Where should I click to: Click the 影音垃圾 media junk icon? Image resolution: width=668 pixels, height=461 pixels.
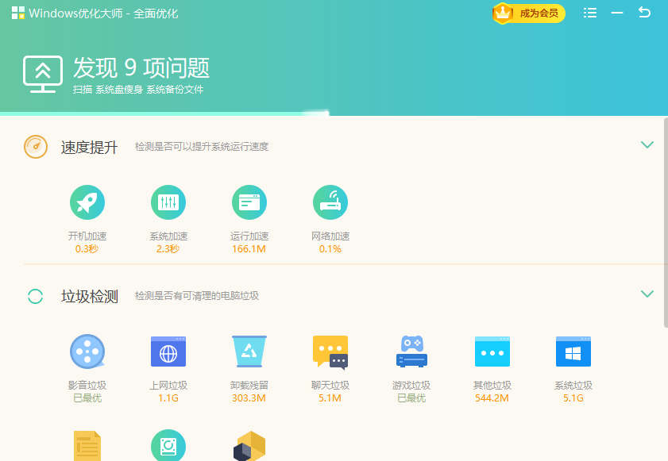tap(87, 352)
